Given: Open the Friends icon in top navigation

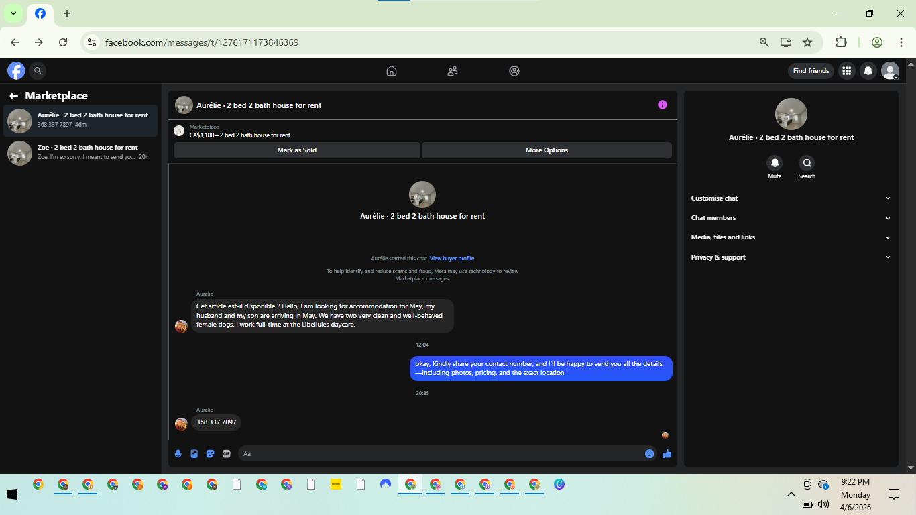Looking at the screenshot, I should (453, 71).
